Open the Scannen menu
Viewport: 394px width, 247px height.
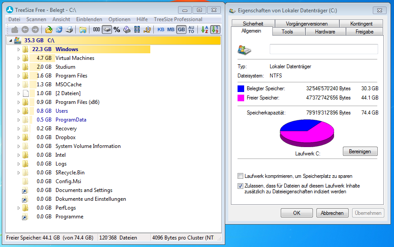[x=36, y=19]
